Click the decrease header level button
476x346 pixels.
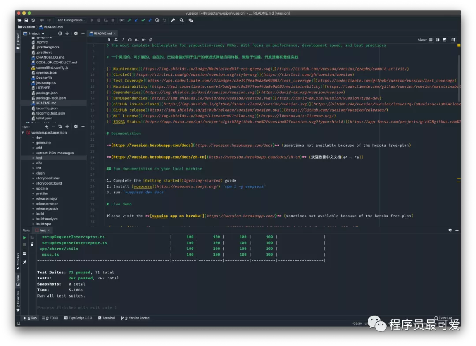coord(137,40)
